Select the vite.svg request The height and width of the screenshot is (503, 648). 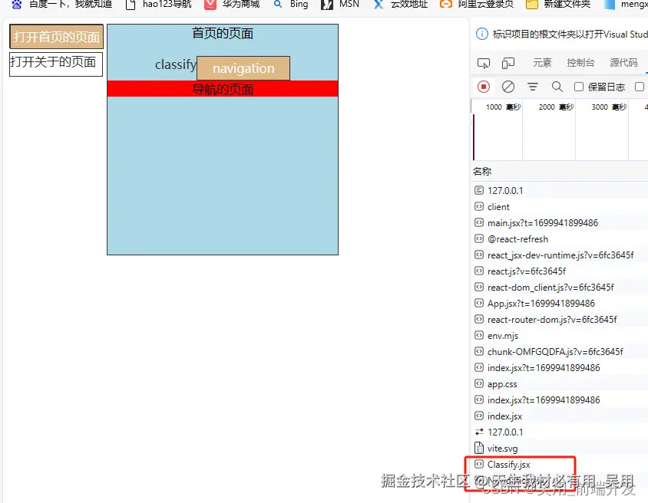click(560, 448)
